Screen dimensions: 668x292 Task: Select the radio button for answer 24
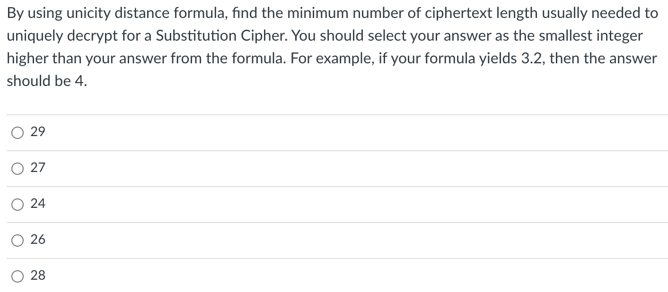(x=18, y=204)
